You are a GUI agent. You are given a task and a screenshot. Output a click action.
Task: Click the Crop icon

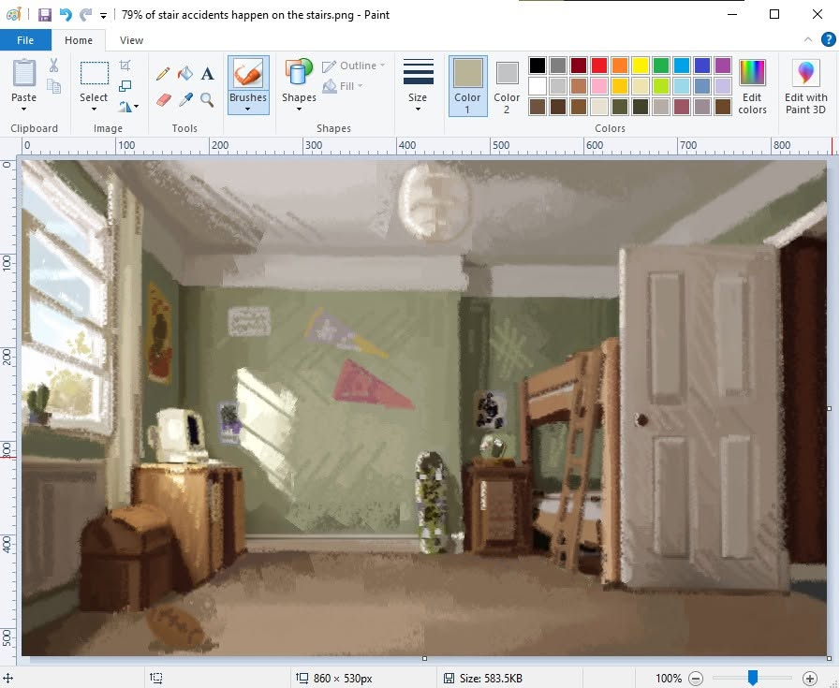click(x=125, y=66)
